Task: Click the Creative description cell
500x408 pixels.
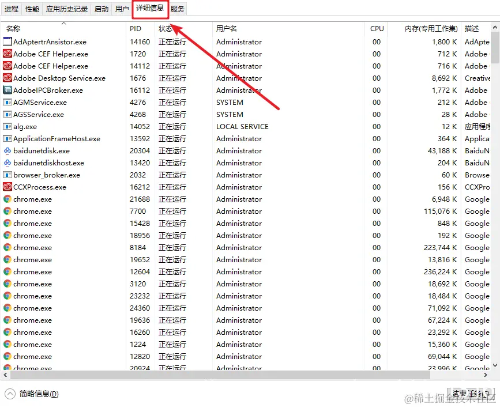Action: [478, 78]
